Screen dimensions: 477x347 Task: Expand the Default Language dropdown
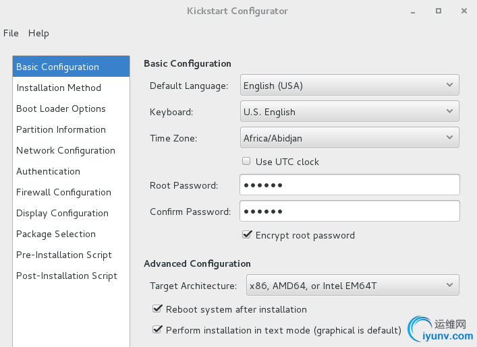349,85
